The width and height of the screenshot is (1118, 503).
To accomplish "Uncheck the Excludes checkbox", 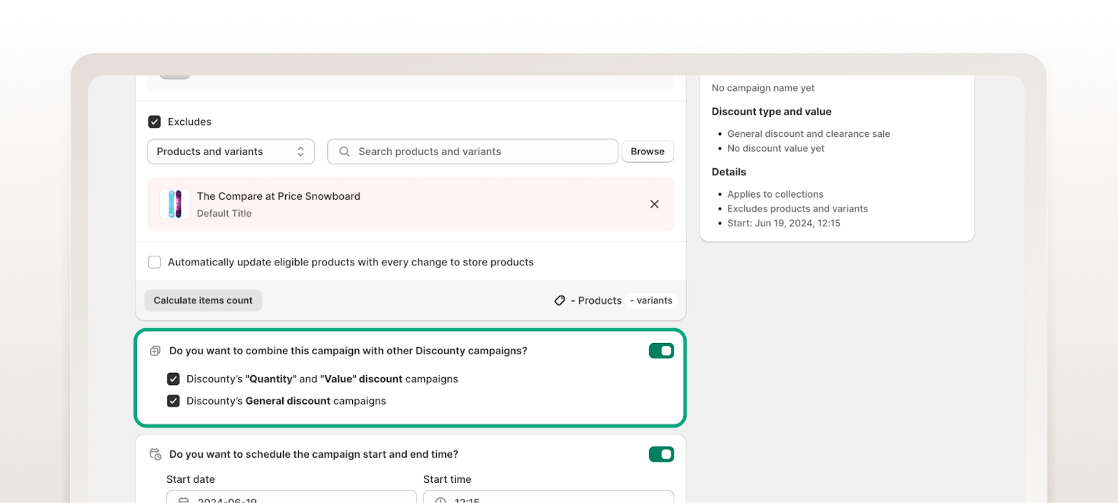I will 154,122.
